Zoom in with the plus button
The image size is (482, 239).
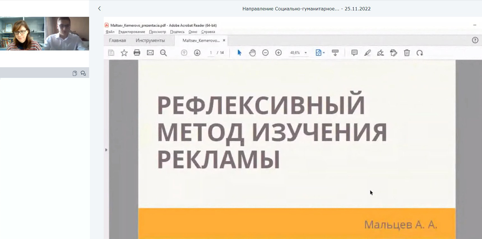tap(279, 53)
